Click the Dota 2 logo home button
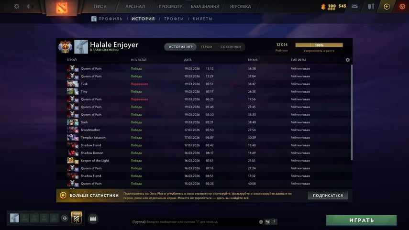Viewport: 409px width, 230px height. [62, 7]
